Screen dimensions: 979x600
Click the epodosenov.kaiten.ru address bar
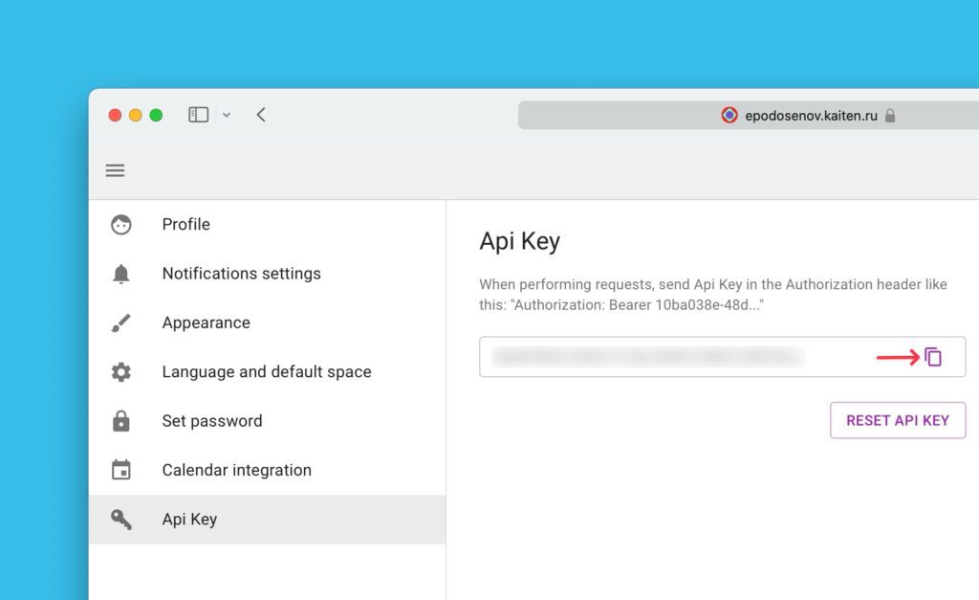click(811, 116)
